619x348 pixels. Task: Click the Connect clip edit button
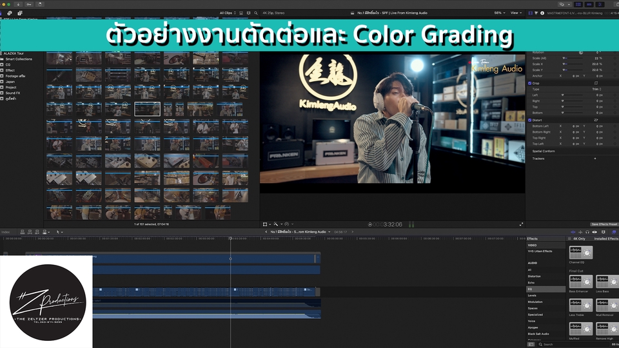[x=23, y=232]
